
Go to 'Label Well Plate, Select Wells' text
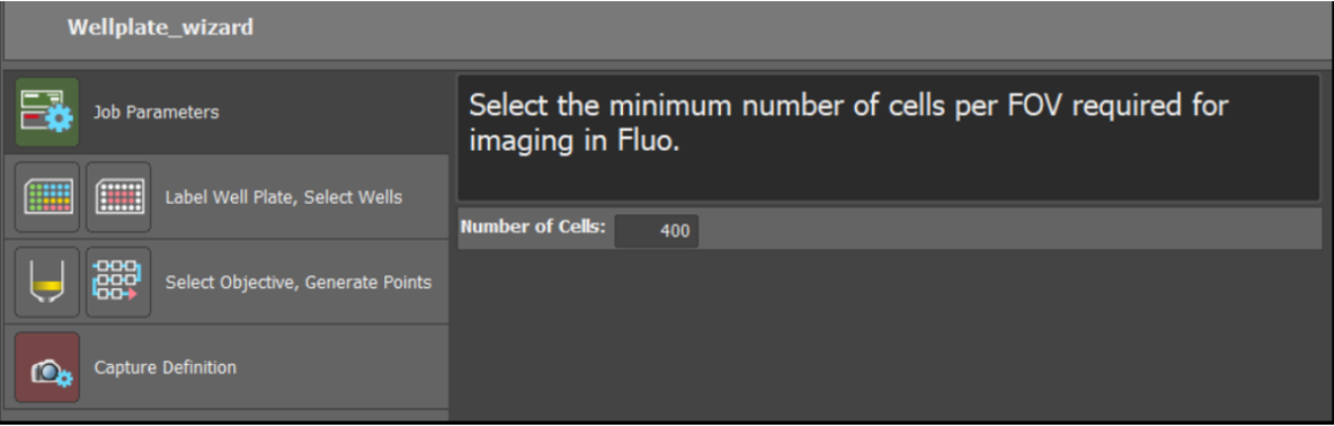[283, 197]
